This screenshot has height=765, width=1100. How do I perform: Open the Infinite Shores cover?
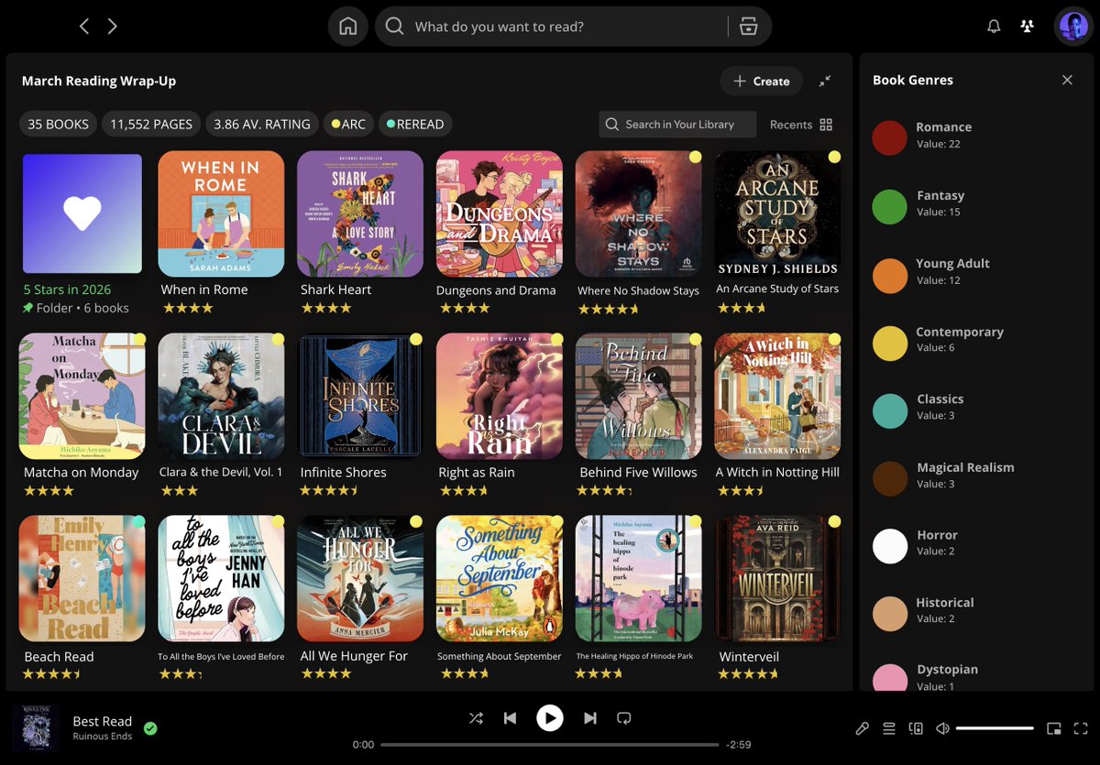point(360,396)
